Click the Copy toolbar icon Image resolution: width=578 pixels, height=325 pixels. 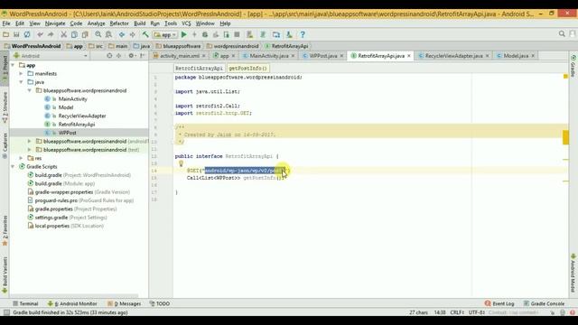coord(74,34)
